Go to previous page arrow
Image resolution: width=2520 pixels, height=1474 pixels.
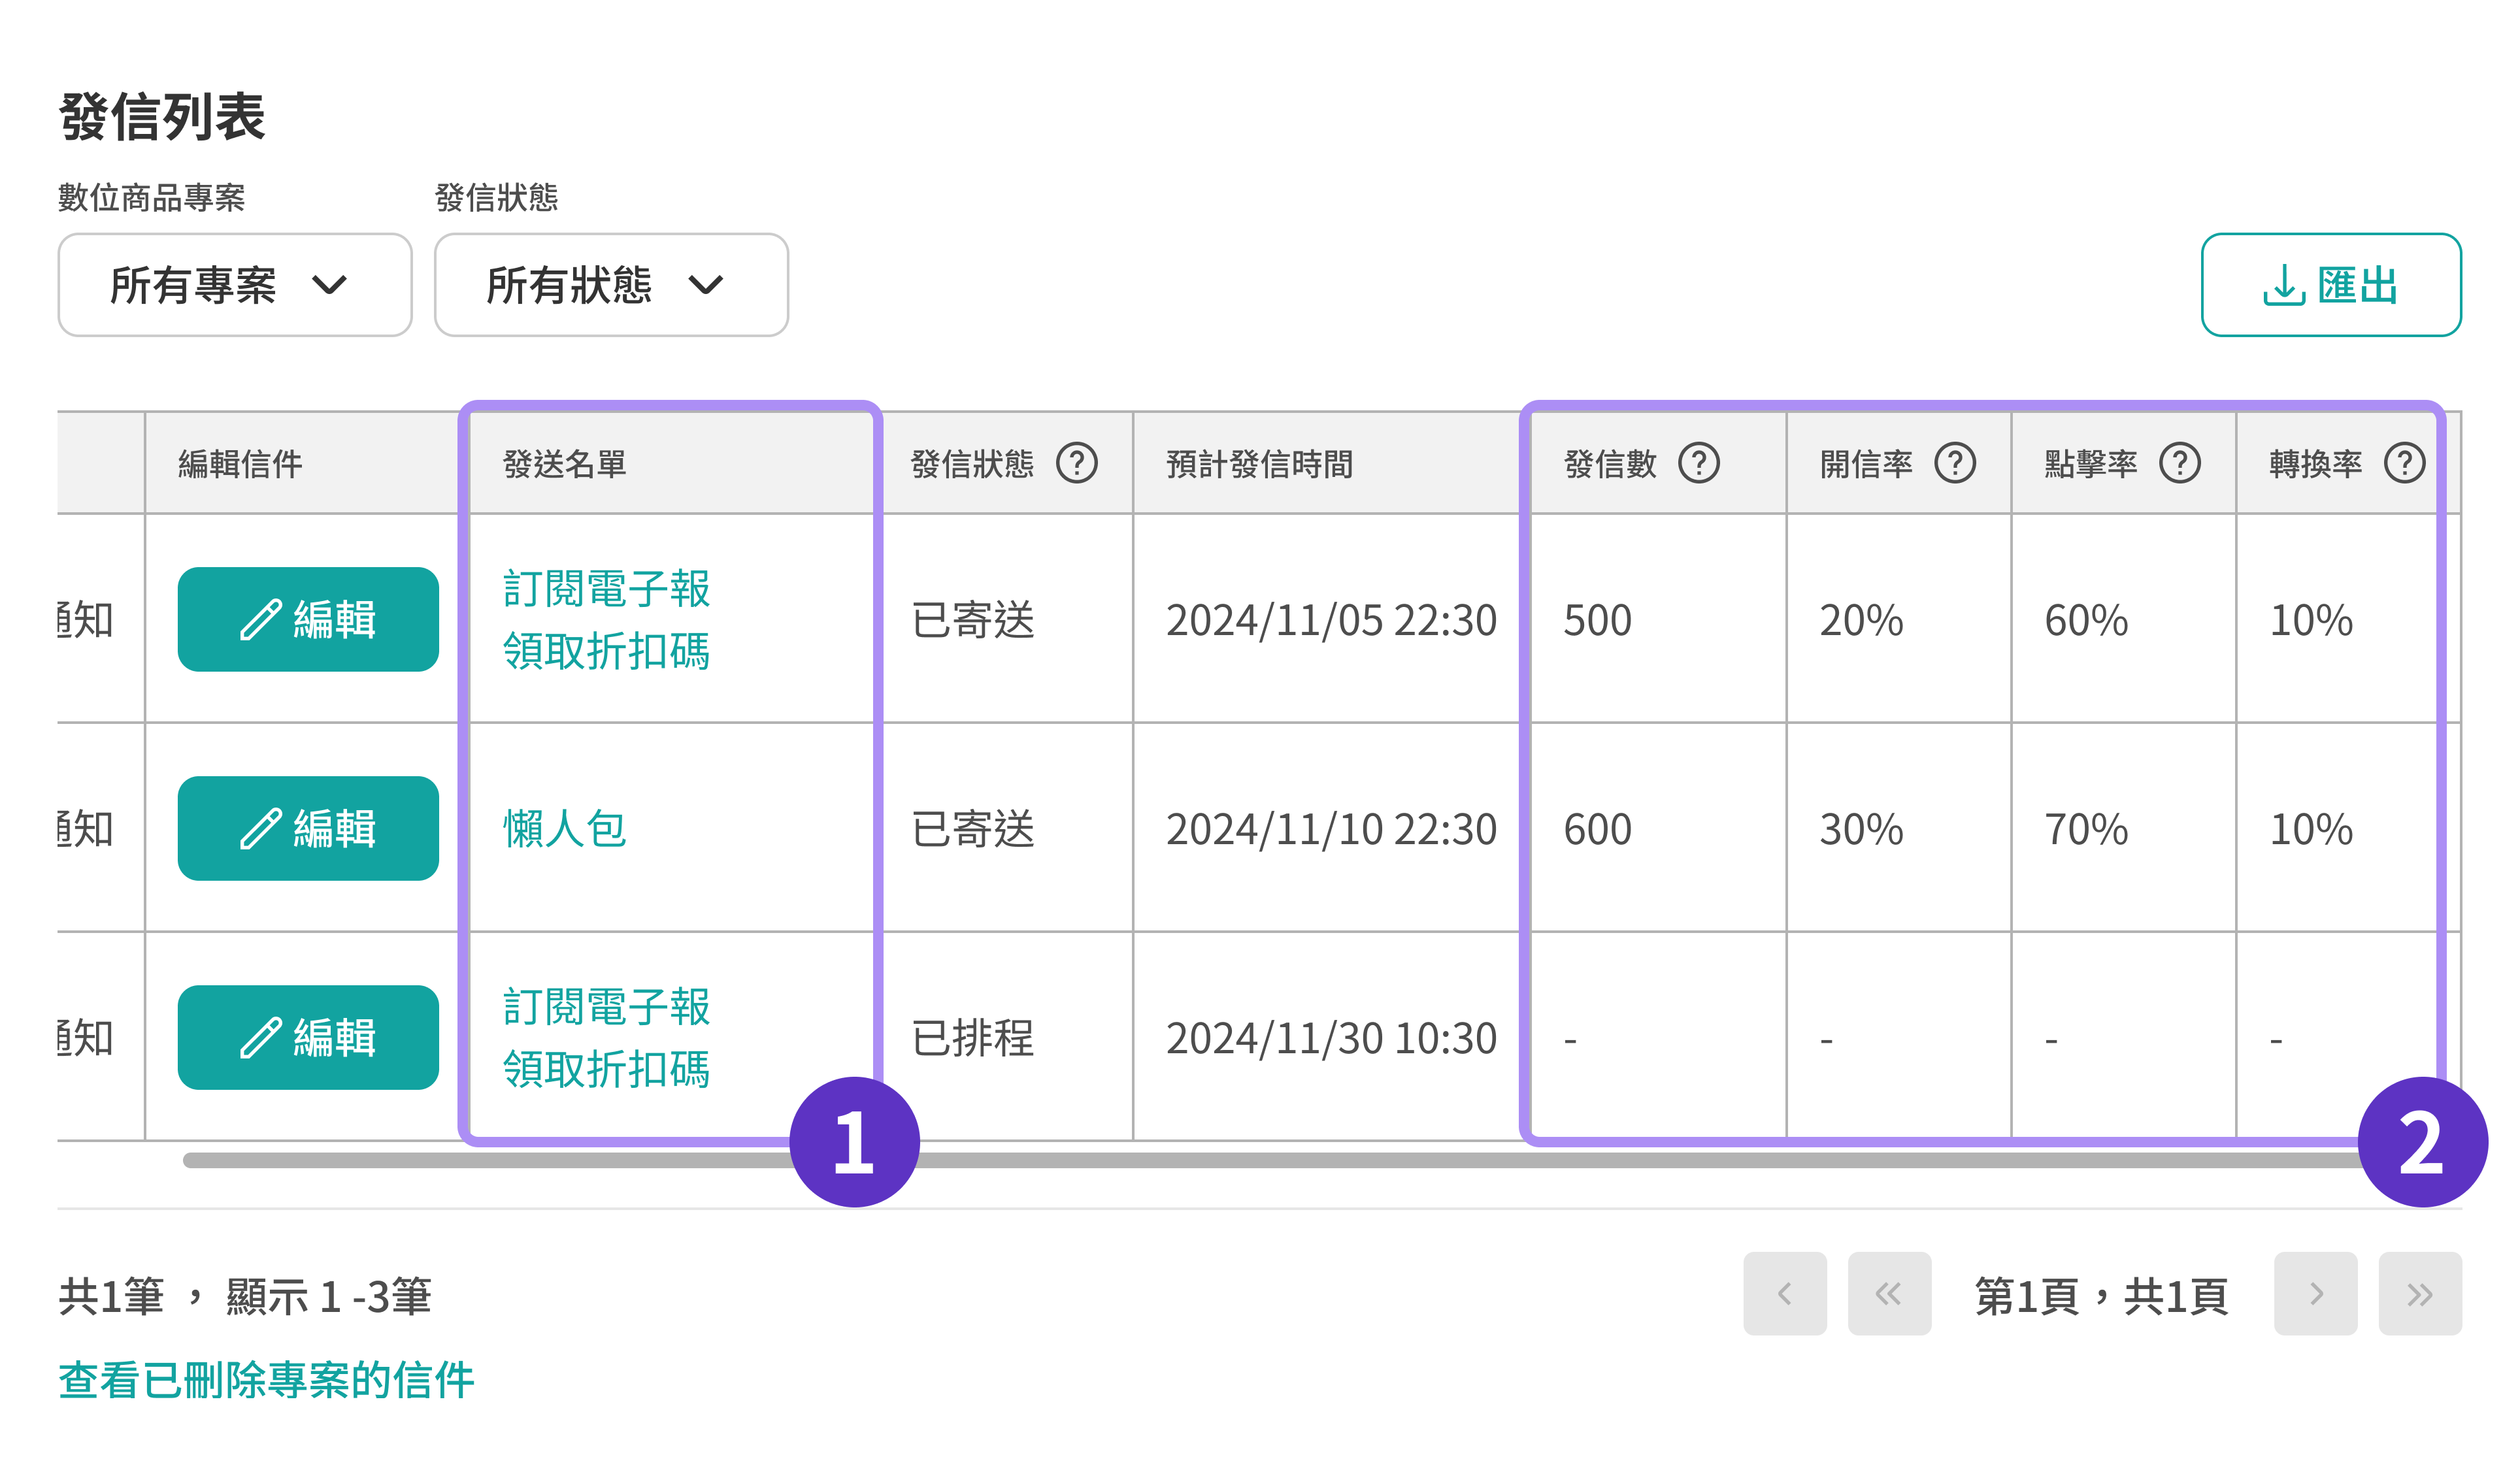tap(1784, 1293)
